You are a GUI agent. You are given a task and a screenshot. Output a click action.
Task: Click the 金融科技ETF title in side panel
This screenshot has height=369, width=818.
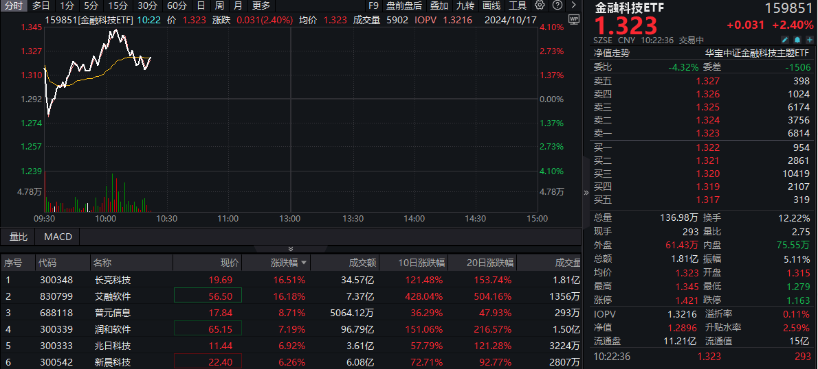click(x=629, y=8)
